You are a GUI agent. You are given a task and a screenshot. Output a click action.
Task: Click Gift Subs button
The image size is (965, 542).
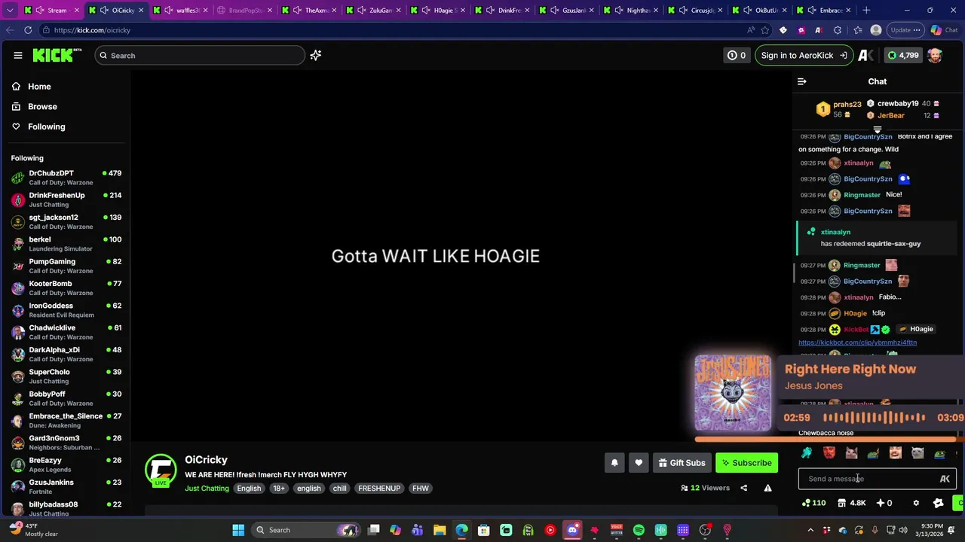pyautogui.click(x=682, y=463)
